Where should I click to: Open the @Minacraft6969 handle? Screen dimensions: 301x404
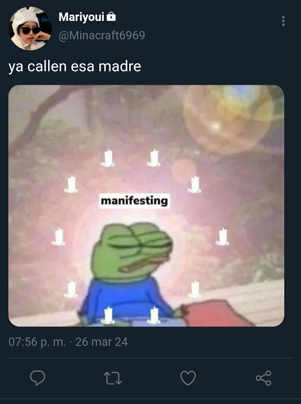(x=102, y=35)
